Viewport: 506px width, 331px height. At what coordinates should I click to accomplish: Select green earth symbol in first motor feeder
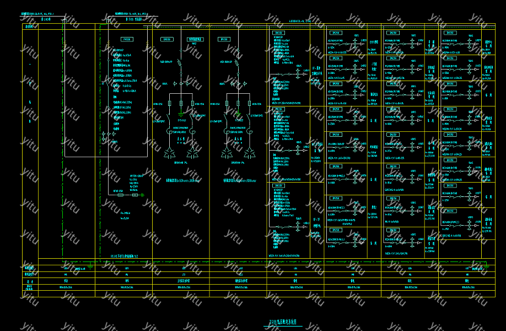coord(180,115)
